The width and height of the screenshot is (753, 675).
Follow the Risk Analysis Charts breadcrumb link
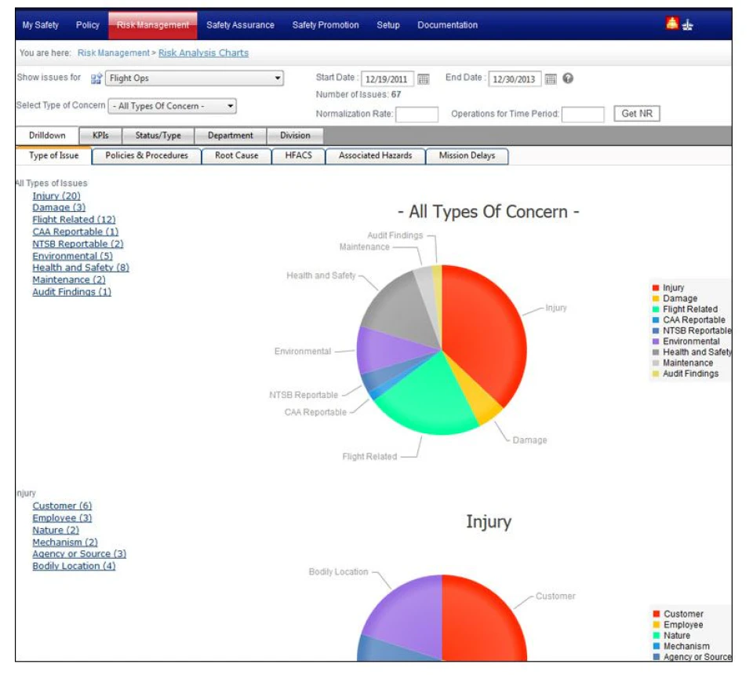[203, 55]
